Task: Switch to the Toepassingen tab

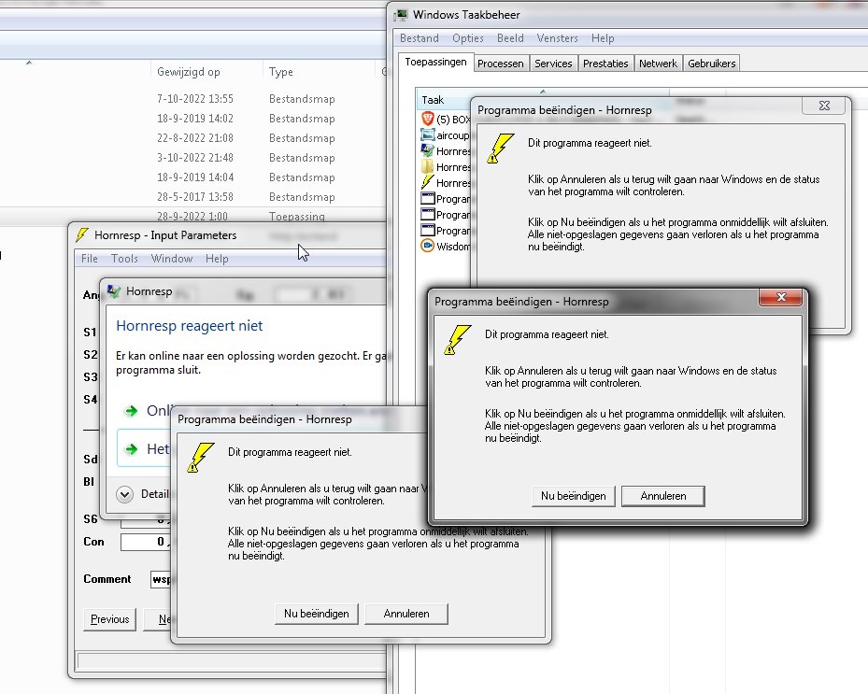Action: pyautogui.click(x=435, y=62)
